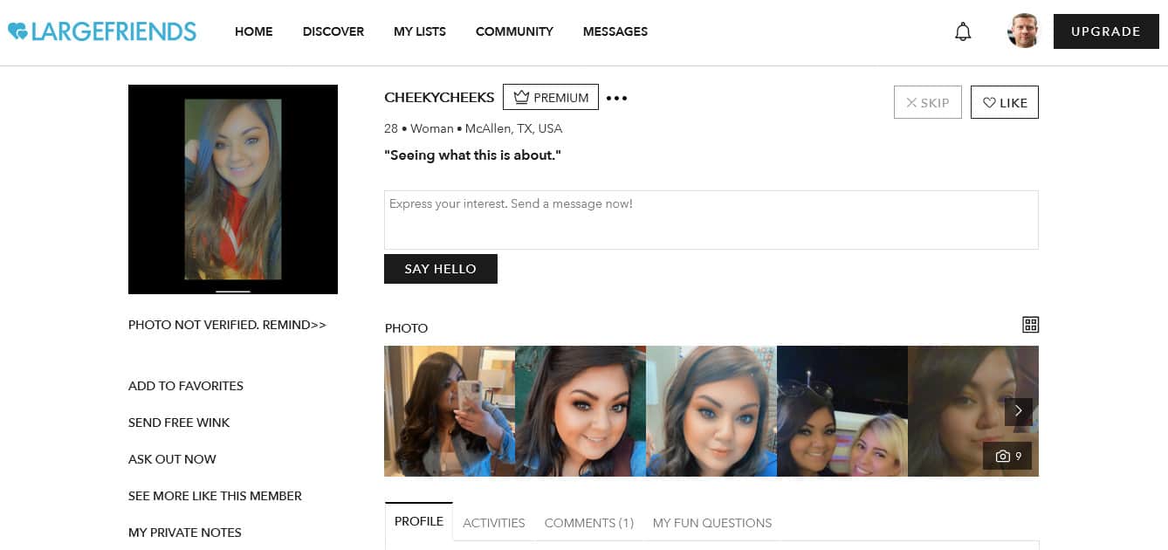Open My Fun Questions tab
1168x550 pixels.
pos(712,523)
